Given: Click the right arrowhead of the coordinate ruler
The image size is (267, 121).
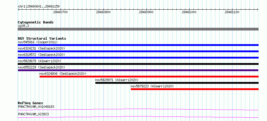Looking at the screenshot, I should 258,10.
